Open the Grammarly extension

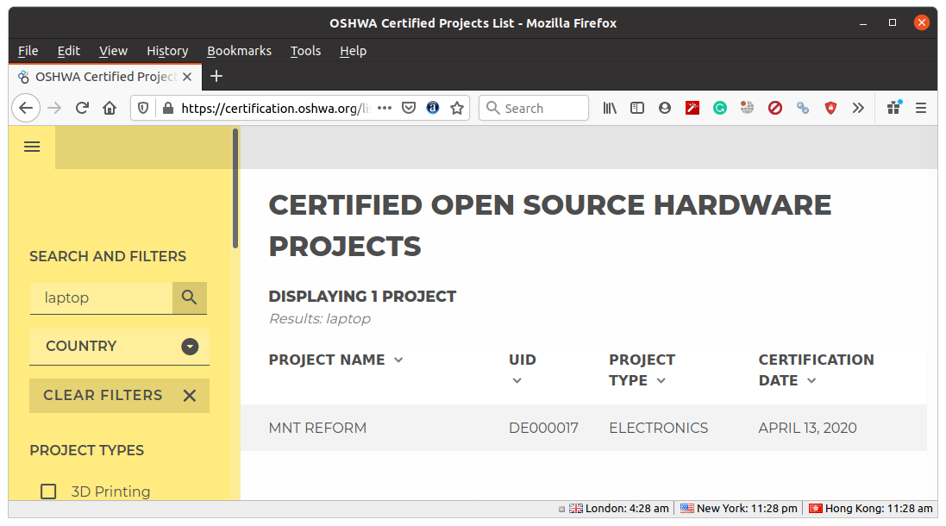(x=719, y=108)
